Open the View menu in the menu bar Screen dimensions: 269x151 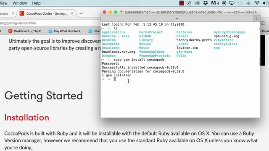4,3
